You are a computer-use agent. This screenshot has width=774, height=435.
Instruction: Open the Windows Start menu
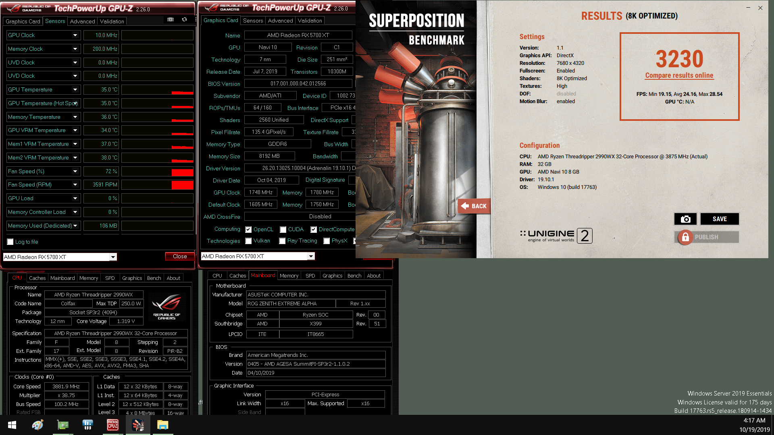pos(12,425)
